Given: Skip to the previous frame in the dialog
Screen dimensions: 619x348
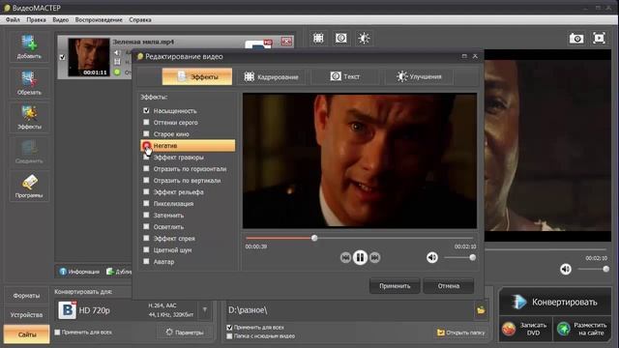Looking at the screenshot, I should click(x=345, y=258).
